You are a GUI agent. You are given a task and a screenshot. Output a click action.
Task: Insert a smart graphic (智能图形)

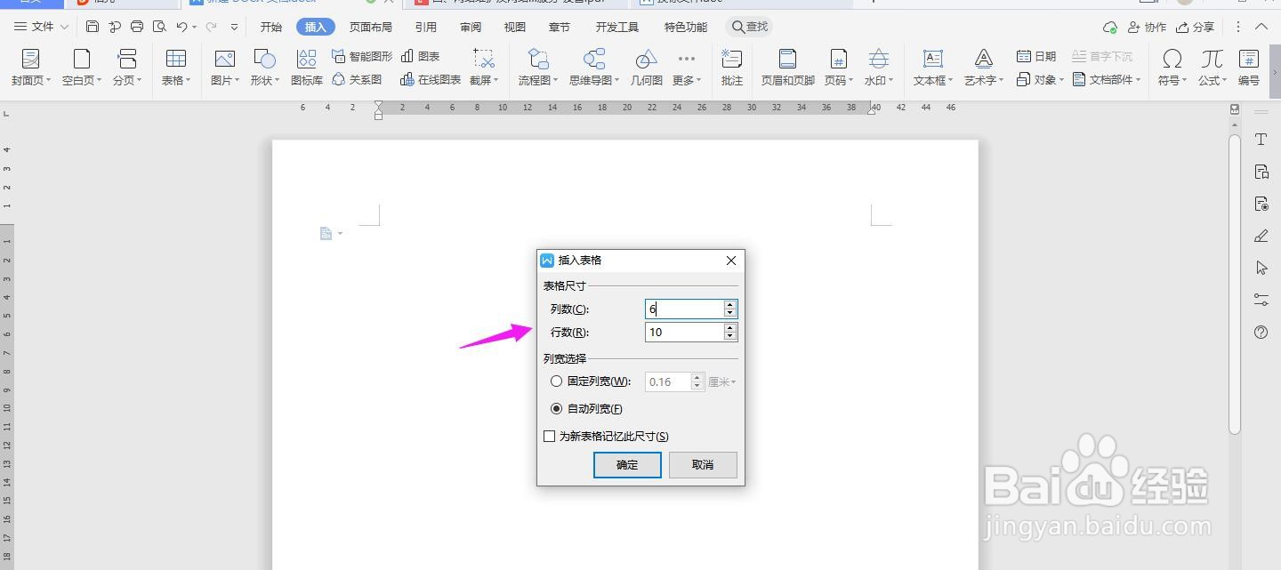(362, 56)
